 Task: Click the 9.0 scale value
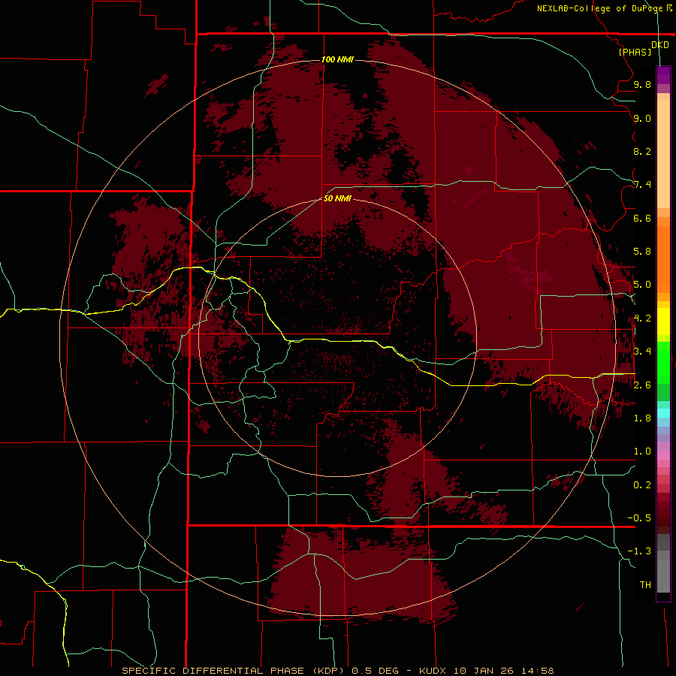click(642, 118)
